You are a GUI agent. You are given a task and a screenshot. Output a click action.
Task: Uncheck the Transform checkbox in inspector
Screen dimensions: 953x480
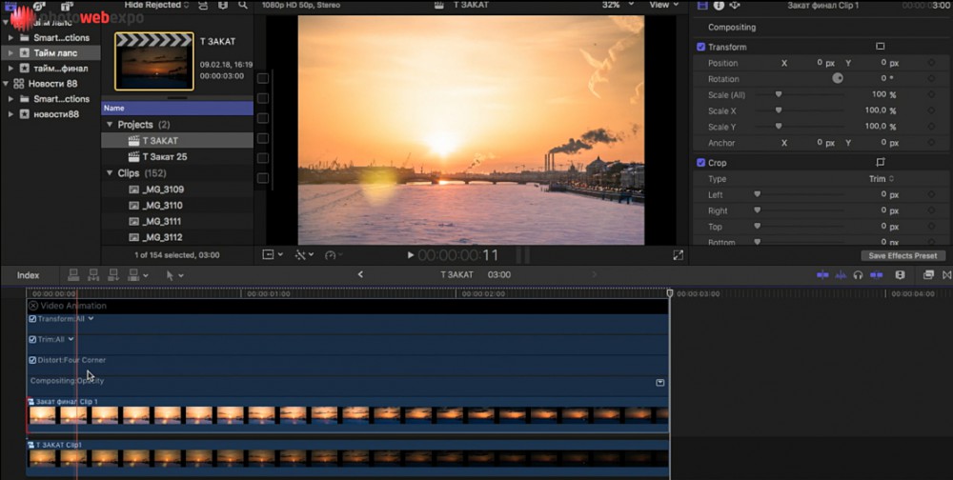coord(701,47)
